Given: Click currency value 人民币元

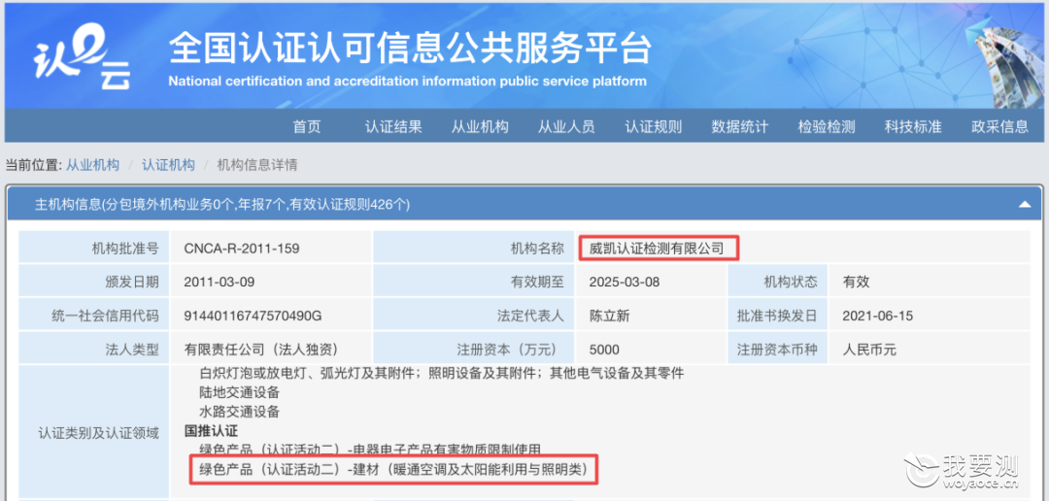Looking at the screenshot, I should pos(869,350).
